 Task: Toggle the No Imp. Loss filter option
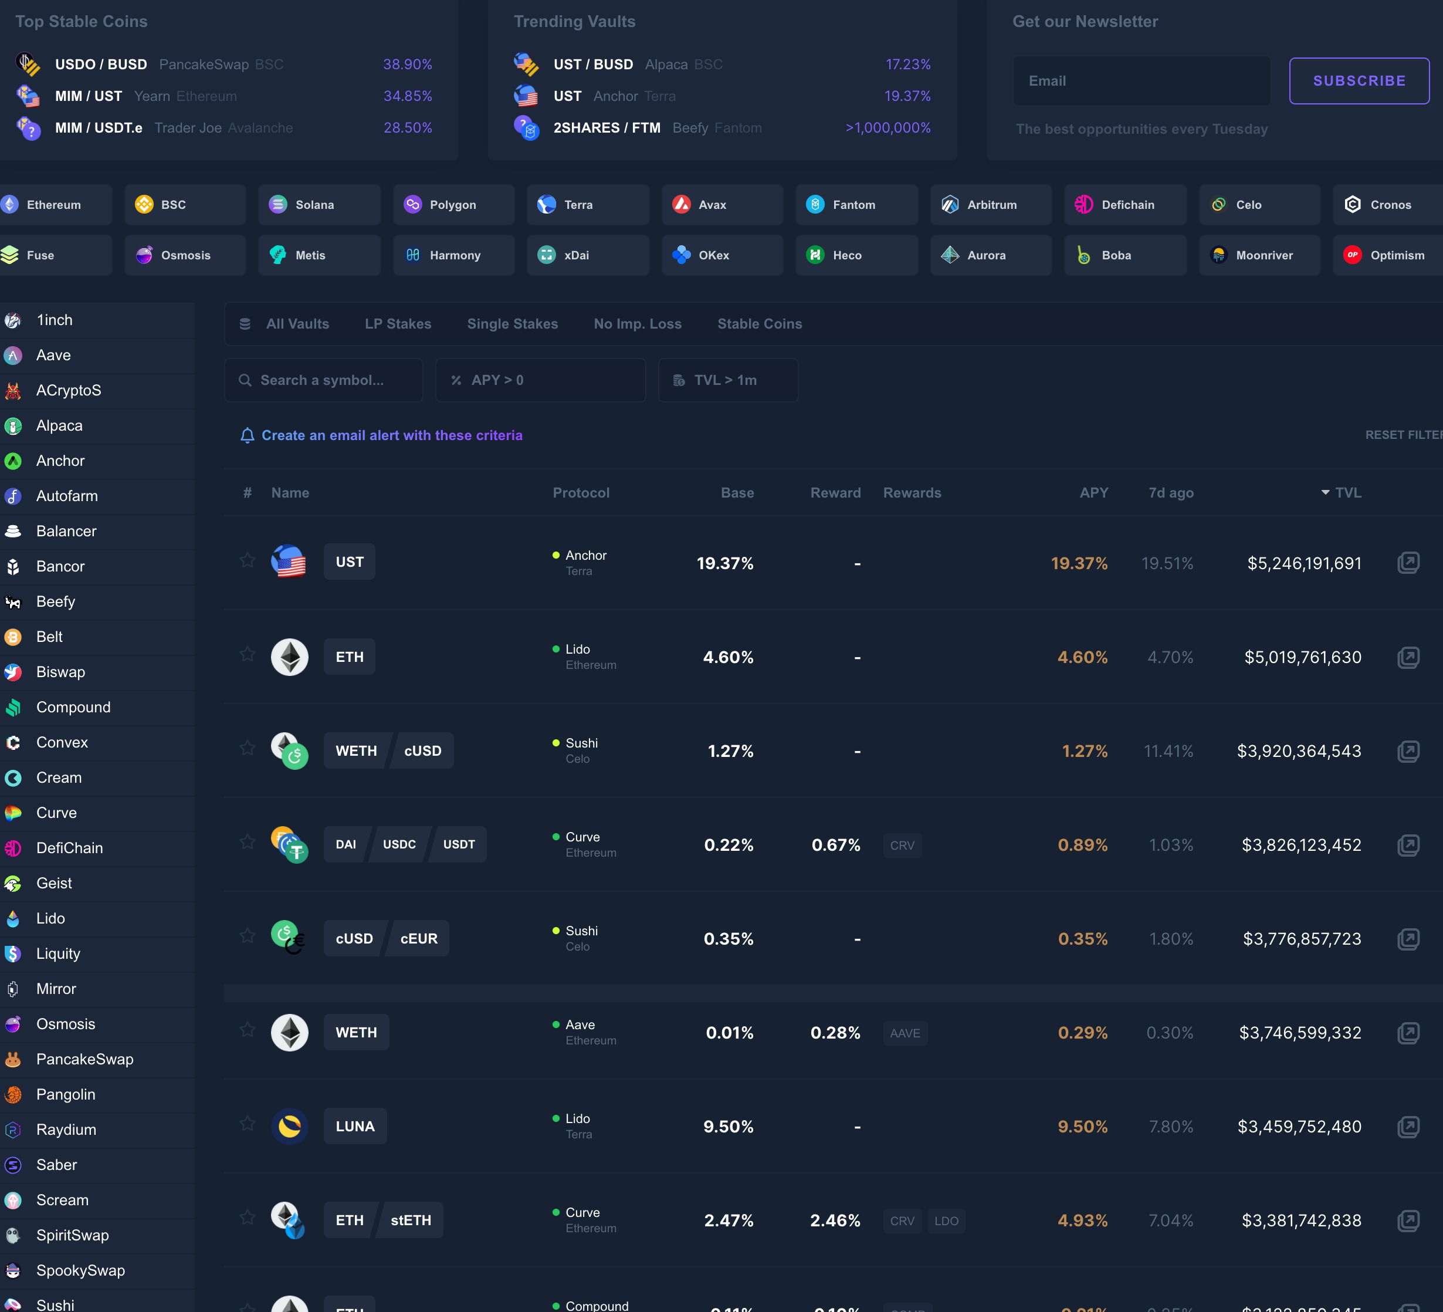pyautogui.click(x=637, y=324)
